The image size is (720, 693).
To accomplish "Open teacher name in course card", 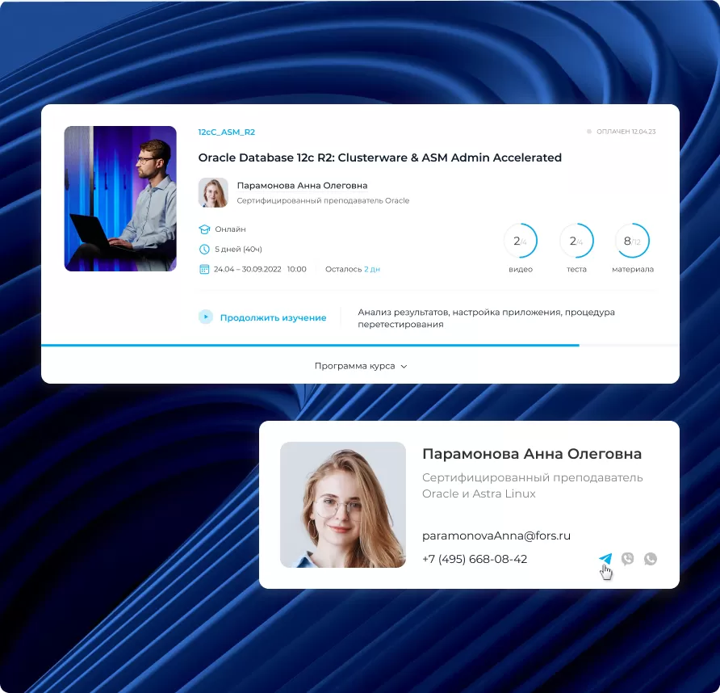I will 302,185.
